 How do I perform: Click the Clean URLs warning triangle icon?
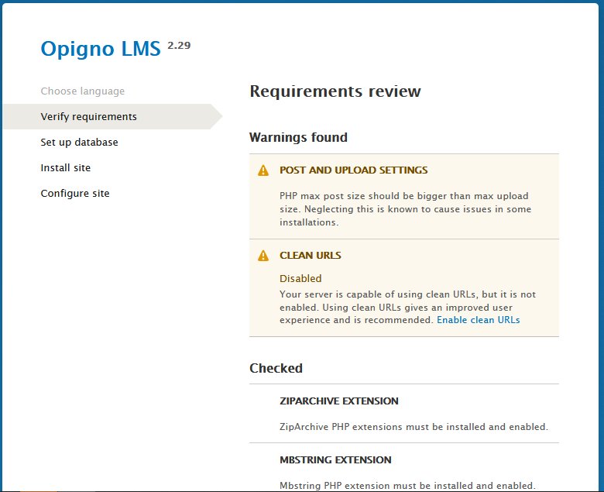click(x=263, y=256)
